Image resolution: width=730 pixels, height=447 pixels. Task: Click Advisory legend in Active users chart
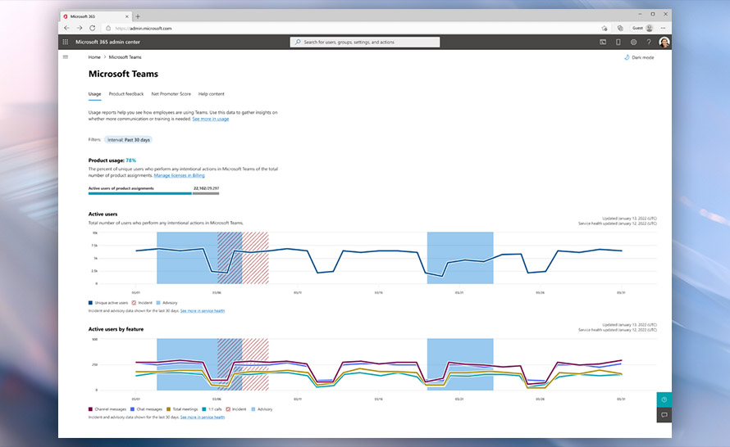[167, 303]
